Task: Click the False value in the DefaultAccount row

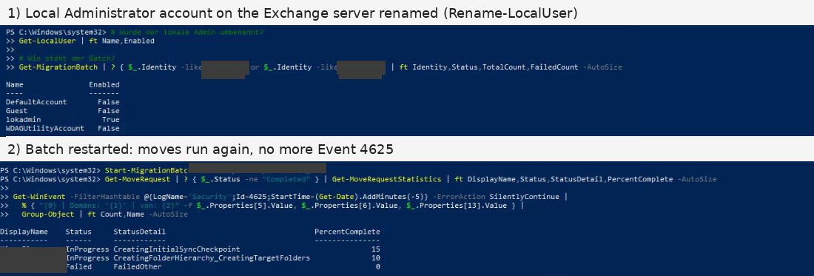Action: 109,102
